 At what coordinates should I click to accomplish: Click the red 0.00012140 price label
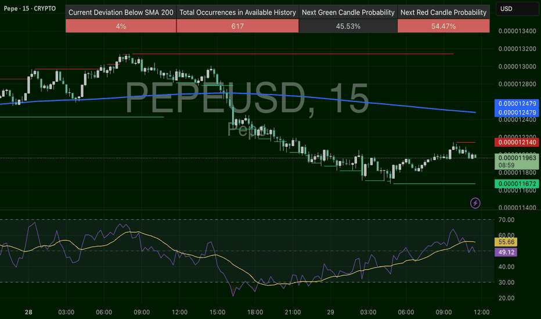coord(517,142)
